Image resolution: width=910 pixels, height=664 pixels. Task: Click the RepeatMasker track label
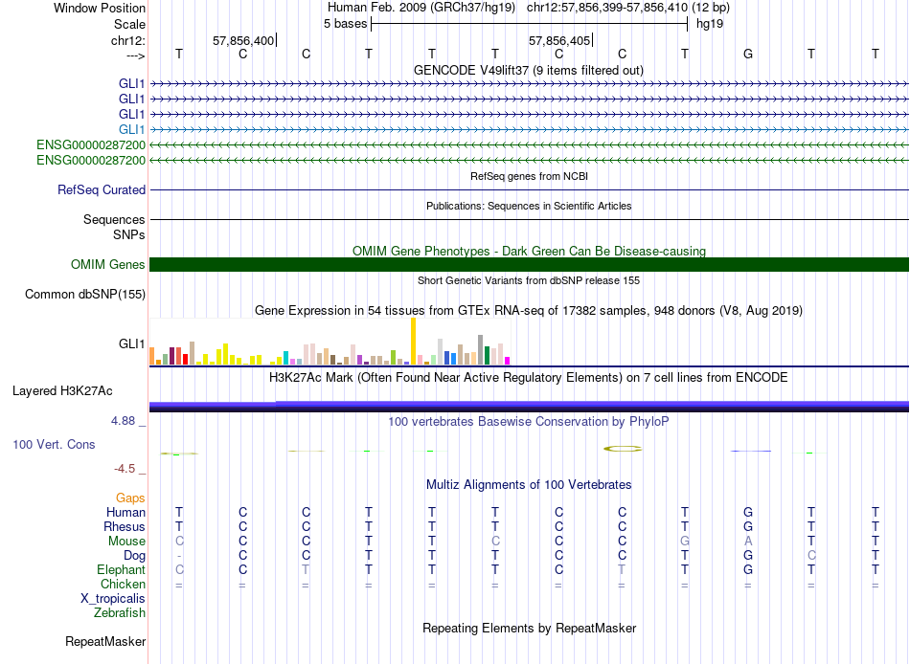[x=105, y=641]
